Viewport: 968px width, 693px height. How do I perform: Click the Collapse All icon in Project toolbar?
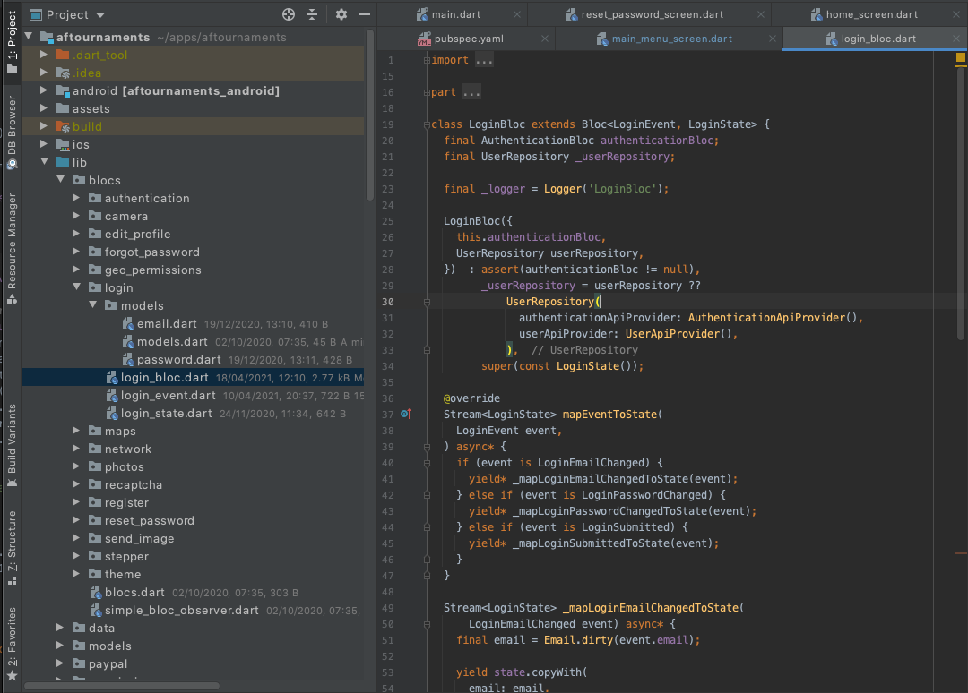pos(312,14)
